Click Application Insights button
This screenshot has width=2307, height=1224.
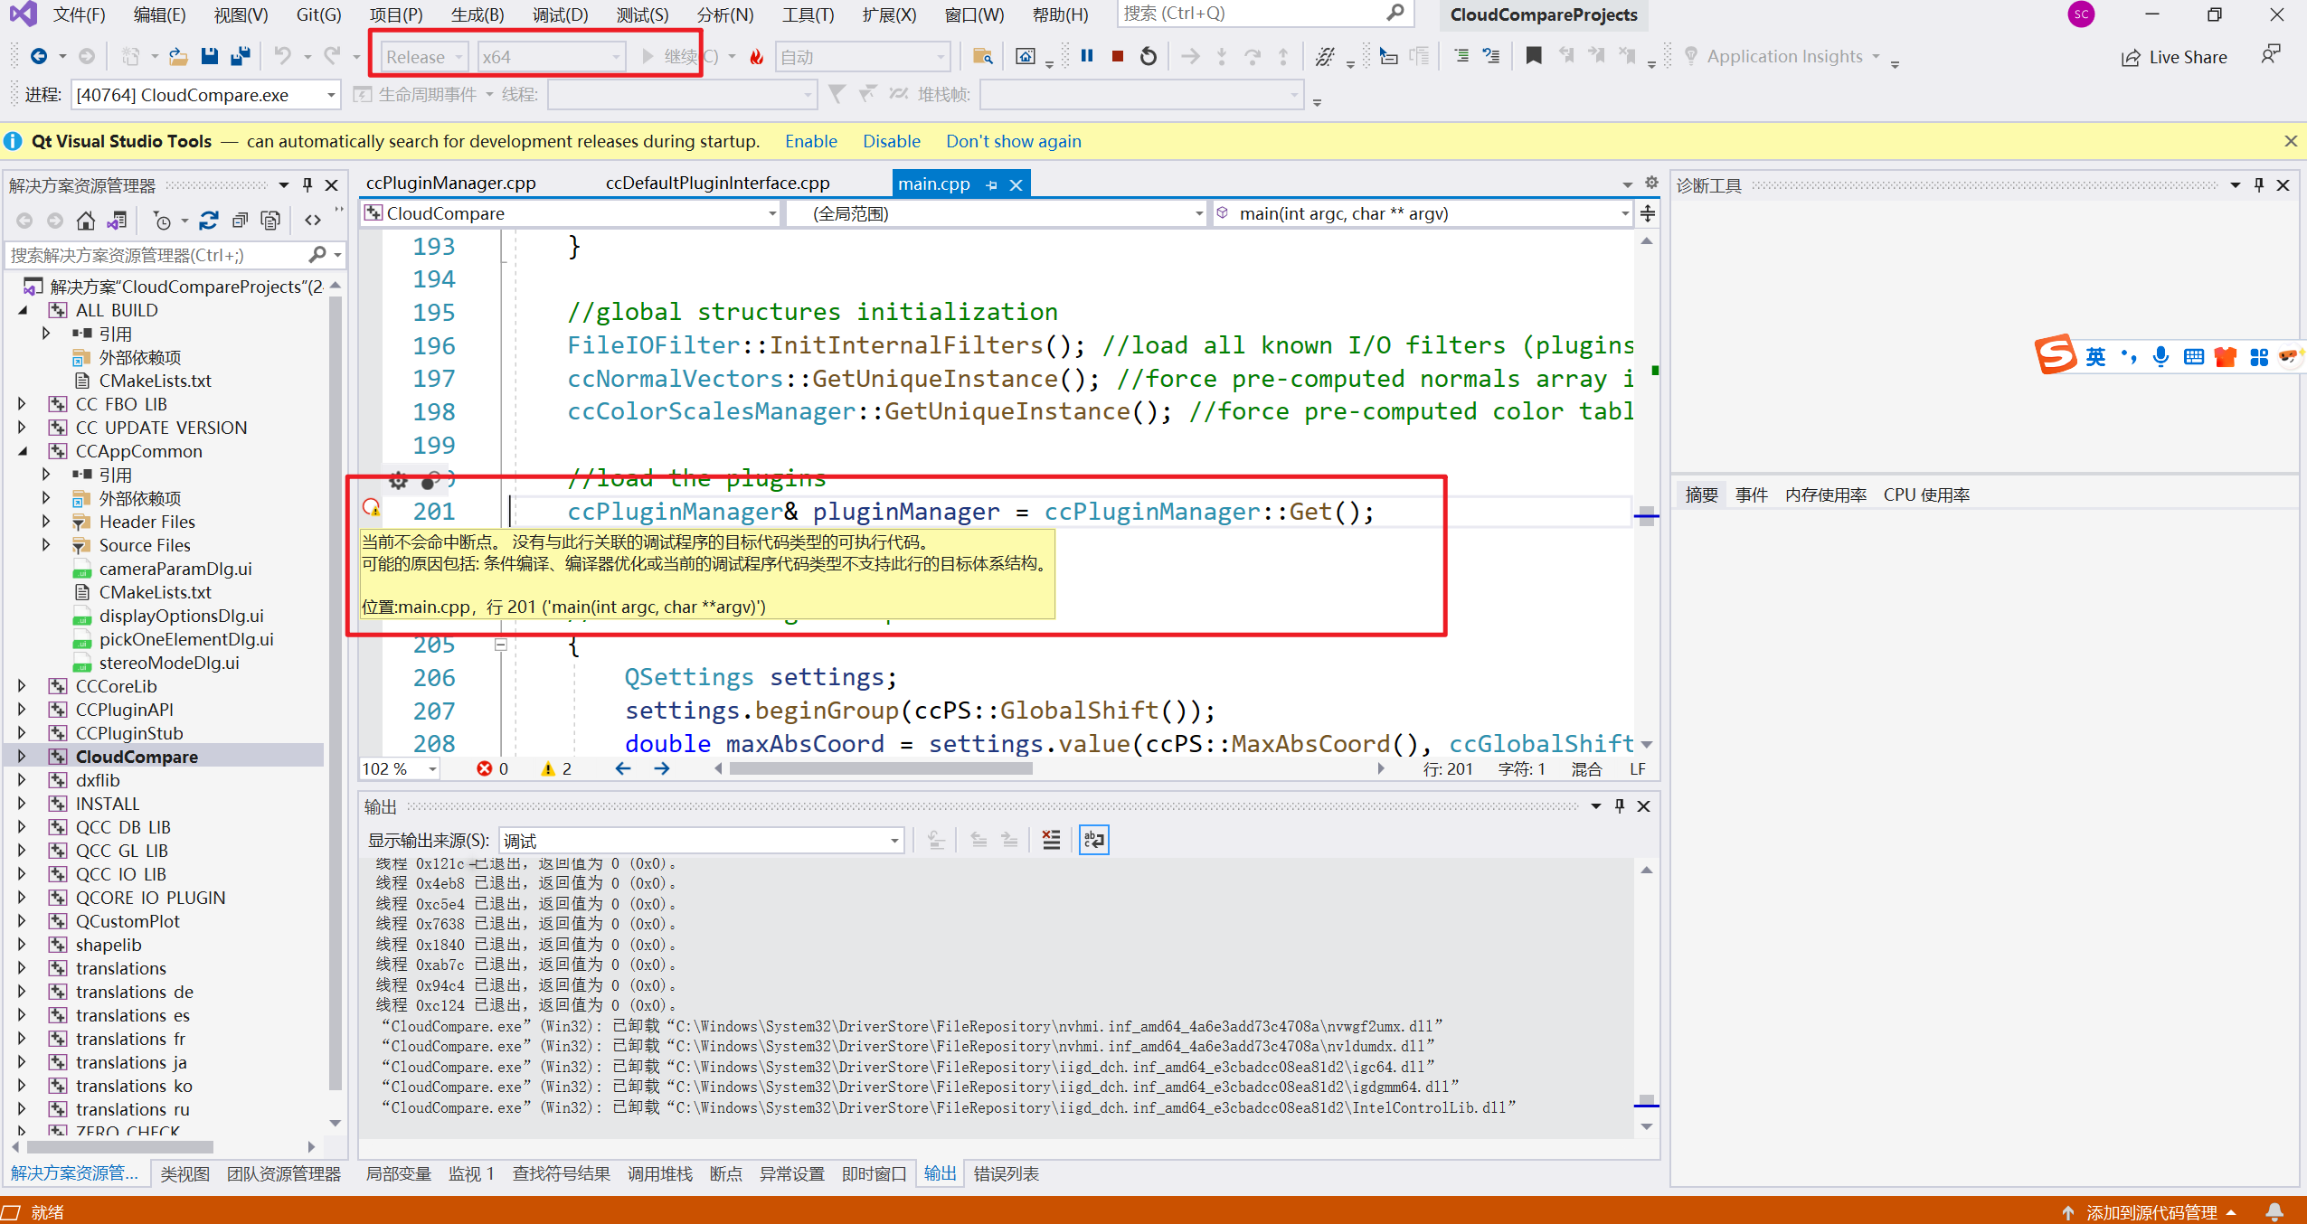click(1783, 56)
